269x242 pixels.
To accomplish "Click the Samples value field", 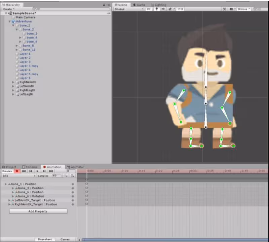I will (x=57, y=176).
